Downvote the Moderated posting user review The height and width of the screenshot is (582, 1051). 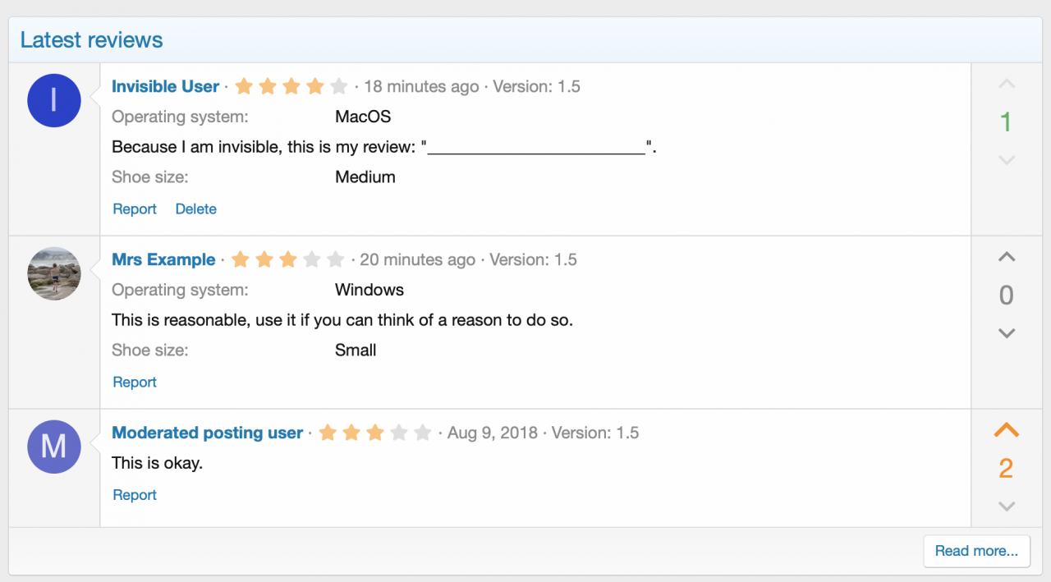tap(1006, 506)
